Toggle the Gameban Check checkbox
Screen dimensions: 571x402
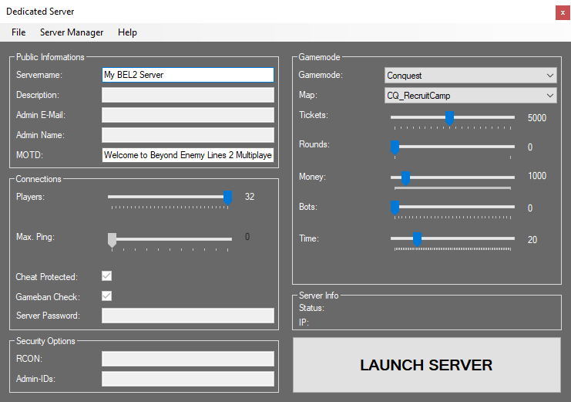[107, 296]
